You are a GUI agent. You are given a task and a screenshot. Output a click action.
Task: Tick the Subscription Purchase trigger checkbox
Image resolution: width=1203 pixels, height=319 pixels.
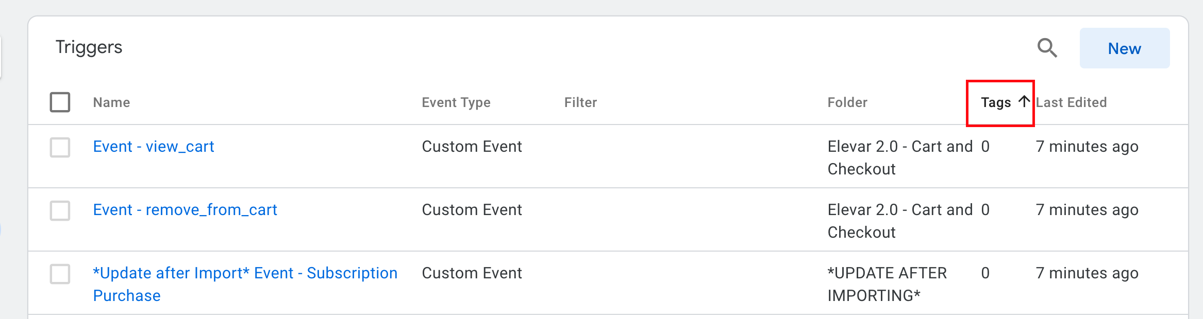pos(60,274)
